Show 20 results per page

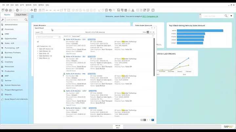click(x=150, y=32)
